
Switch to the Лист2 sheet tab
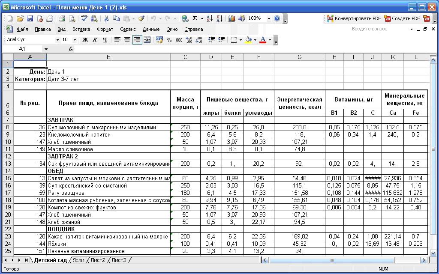click(x=98, y=260)
